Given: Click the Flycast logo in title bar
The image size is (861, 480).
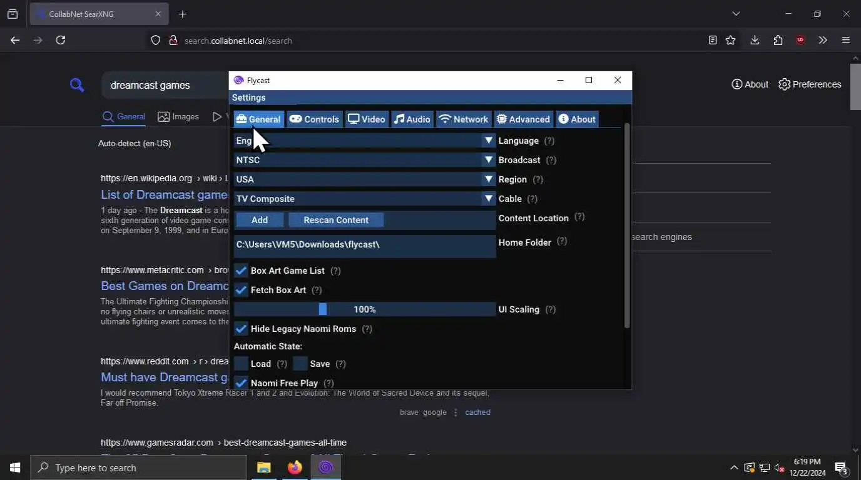Looking at the screenshot, I should [x=238, y=80].
